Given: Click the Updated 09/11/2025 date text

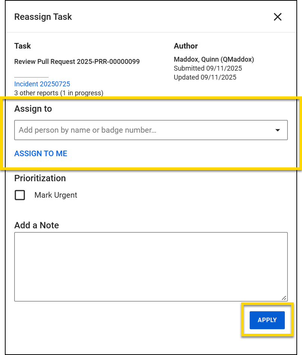Looking at the screenshot, I should click(205, 77).
